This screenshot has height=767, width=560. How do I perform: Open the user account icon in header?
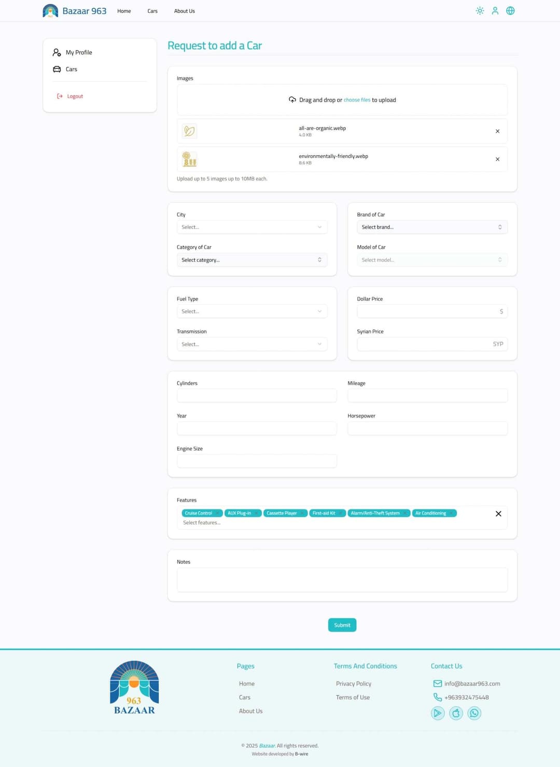click(495, 11)
